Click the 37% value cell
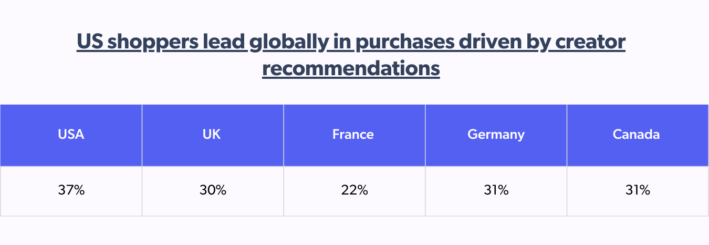 tap(71, 191)
